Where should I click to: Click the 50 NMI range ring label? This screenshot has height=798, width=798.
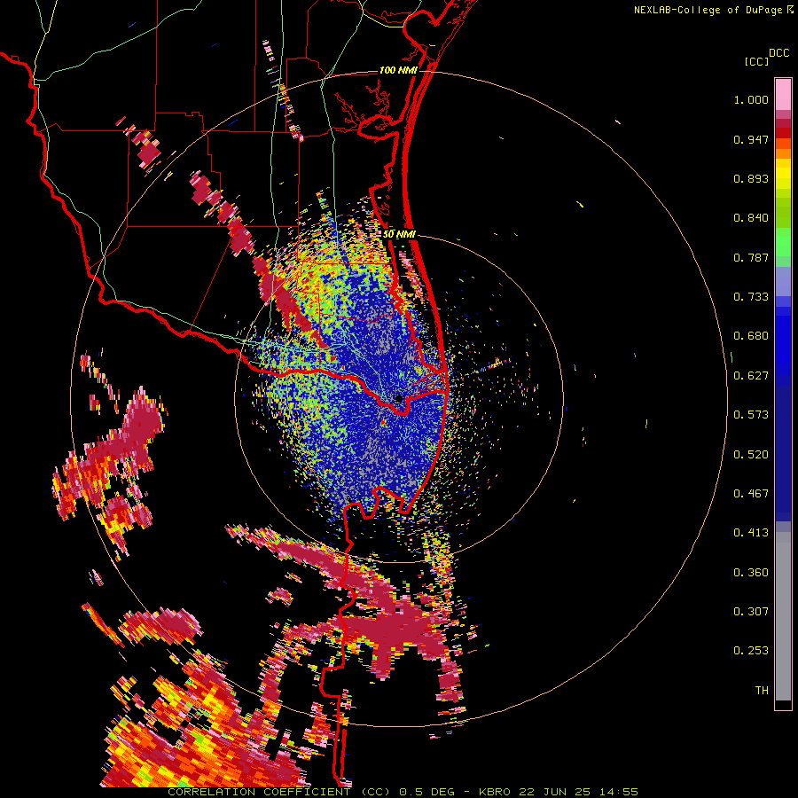click(400, 234)
